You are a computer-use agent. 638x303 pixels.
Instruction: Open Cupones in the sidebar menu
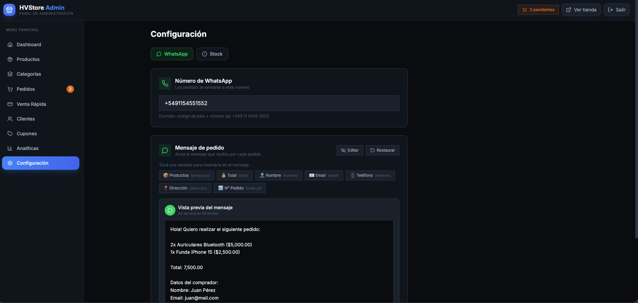pos(41,134)
